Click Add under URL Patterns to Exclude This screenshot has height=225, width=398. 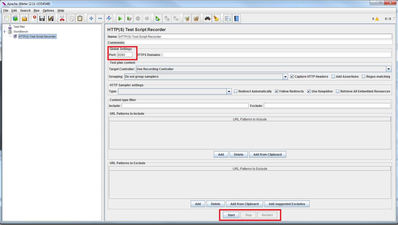(198, 204)
